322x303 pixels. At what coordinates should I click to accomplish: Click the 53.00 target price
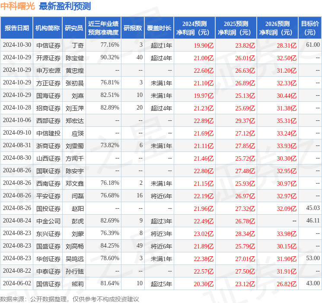pyautogui.click(x=313, y=258)
